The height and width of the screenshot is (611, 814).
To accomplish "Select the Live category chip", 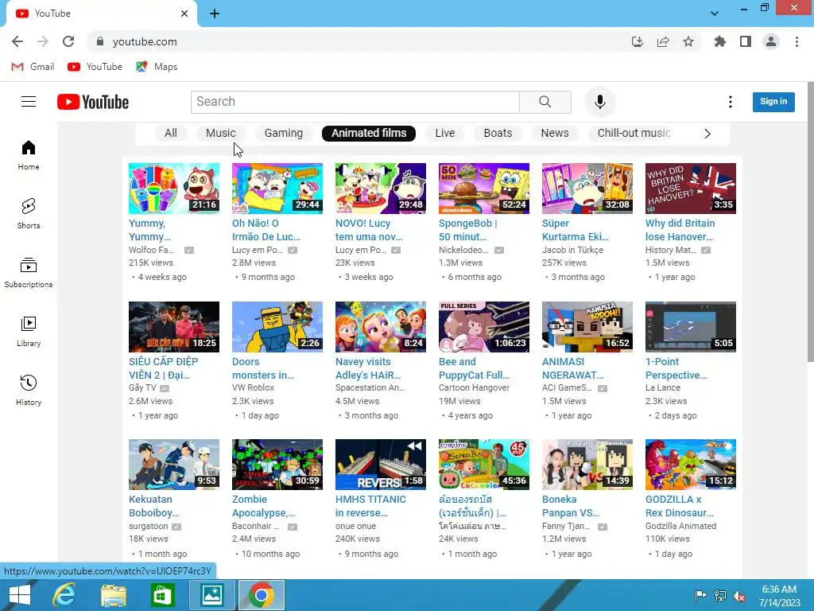I will pos(445,134).
